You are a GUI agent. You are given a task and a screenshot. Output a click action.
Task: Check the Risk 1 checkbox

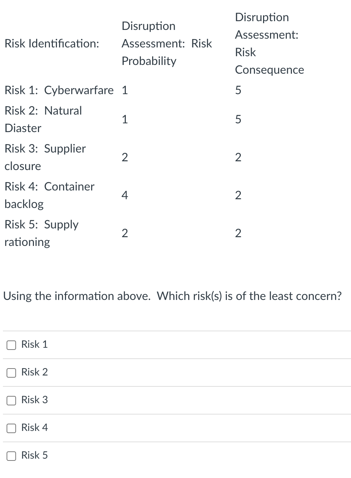pos(11,344)
